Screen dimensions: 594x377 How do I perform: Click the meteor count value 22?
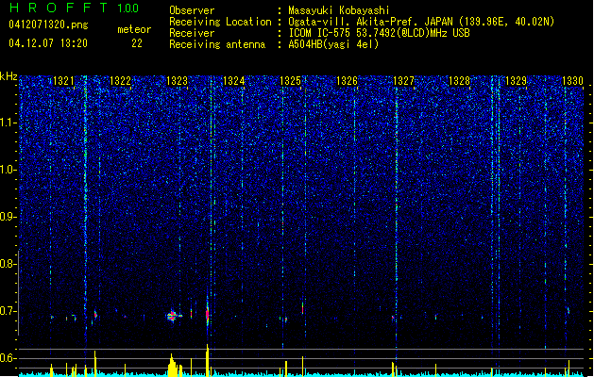[x=137, y=43]
